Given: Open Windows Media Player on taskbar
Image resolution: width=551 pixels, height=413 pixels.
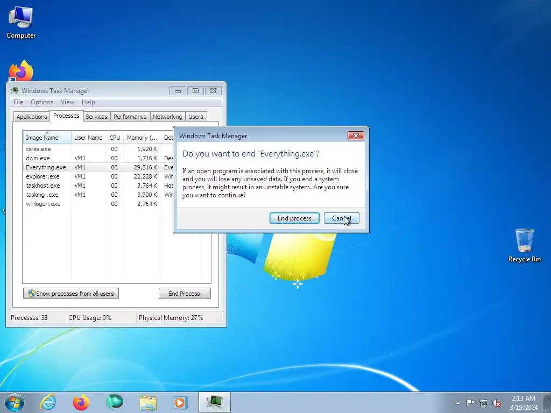Looking at the screenshot, I should click(181, 402).
